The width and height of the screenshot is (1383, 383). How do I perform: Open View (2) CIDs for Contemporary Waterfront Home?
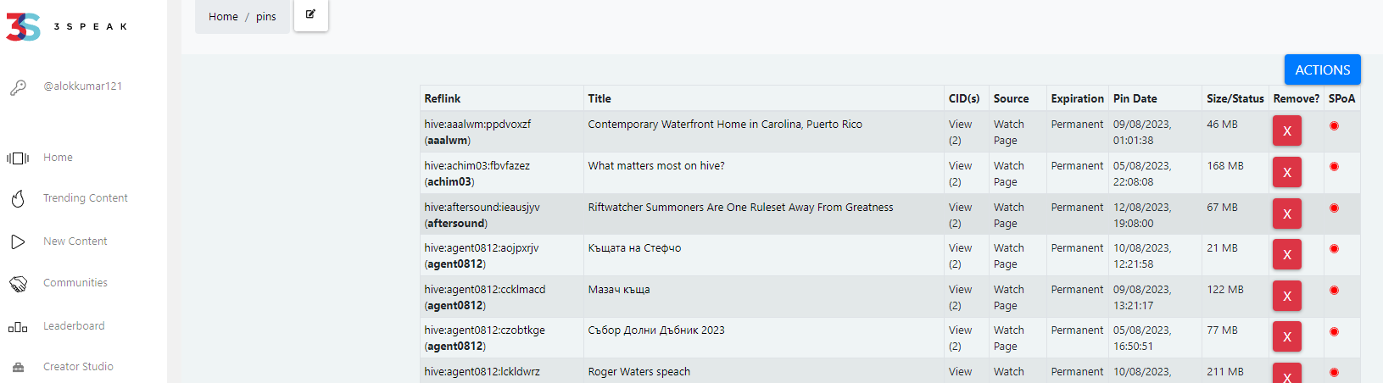click(960, 132)
